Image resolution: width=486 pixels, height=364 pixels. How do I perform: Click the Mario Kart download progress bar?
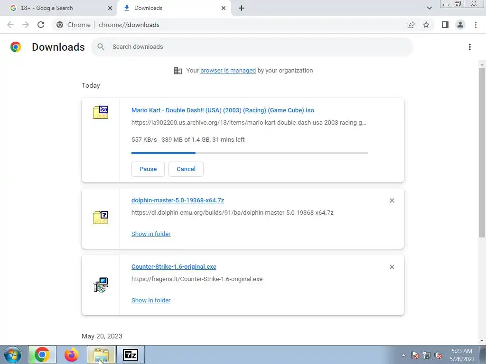pyautogui.click(x=250, y=153)
